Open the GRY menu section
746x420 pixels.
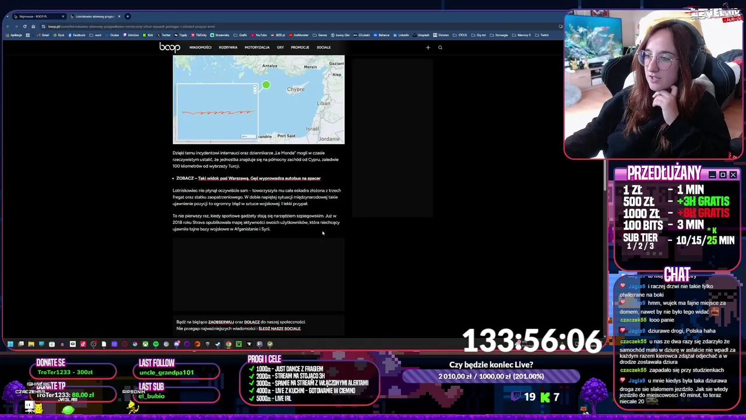280,47
